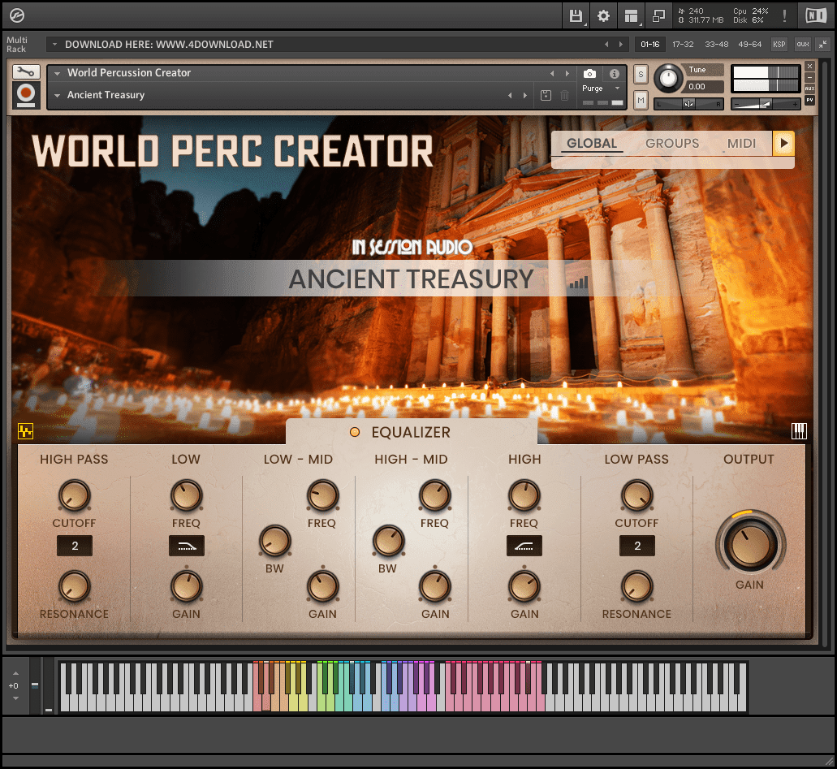Image resolution: width=837 pixels, height=769 pixels.
Task: Change High Pass slope value 2
Action: 75,546
